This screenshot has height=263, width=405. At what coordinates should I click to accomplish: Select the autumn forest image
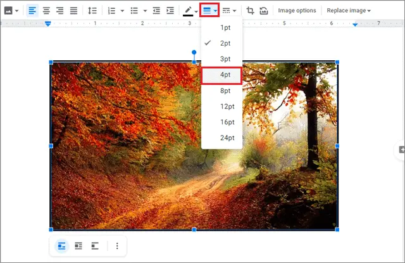(194, 146)
